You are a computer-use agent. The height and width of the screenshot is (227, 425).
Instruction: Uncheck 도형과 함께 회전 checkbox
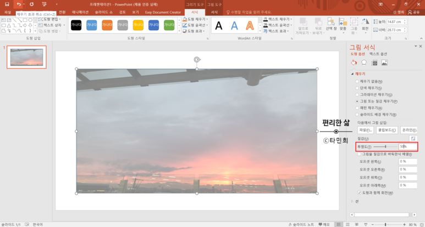pyautogui.click(x=359, y=193)
